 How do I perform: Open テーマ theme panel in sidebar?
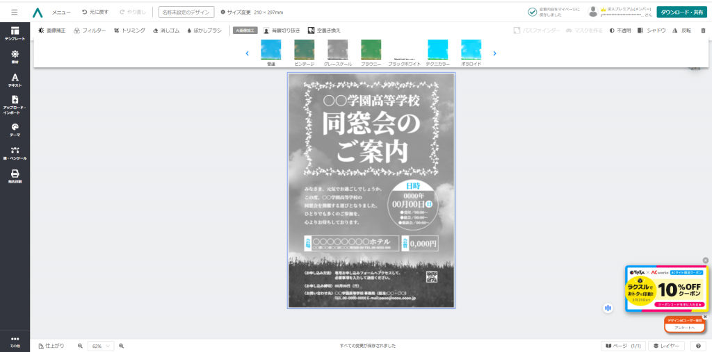point(15,130)
